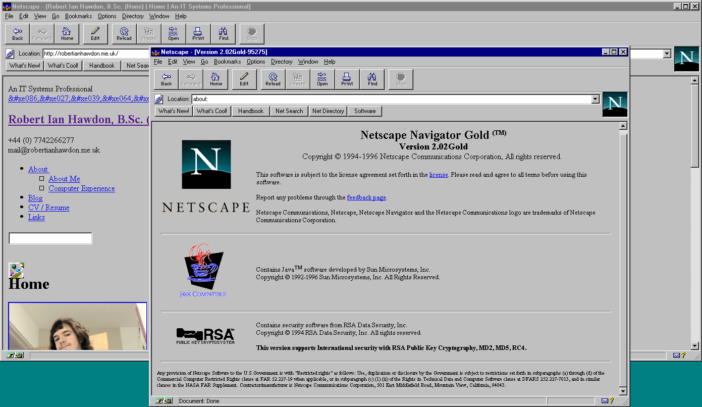Click the mail envelope icon in background status bar
Viewport: 702px width, 407px height.
pyautogui.click(x=677, y=355)
